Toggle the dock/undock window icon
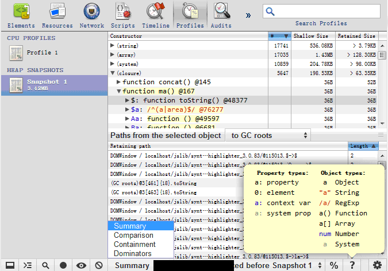The image size is (388, 271). tap(10, 265)
